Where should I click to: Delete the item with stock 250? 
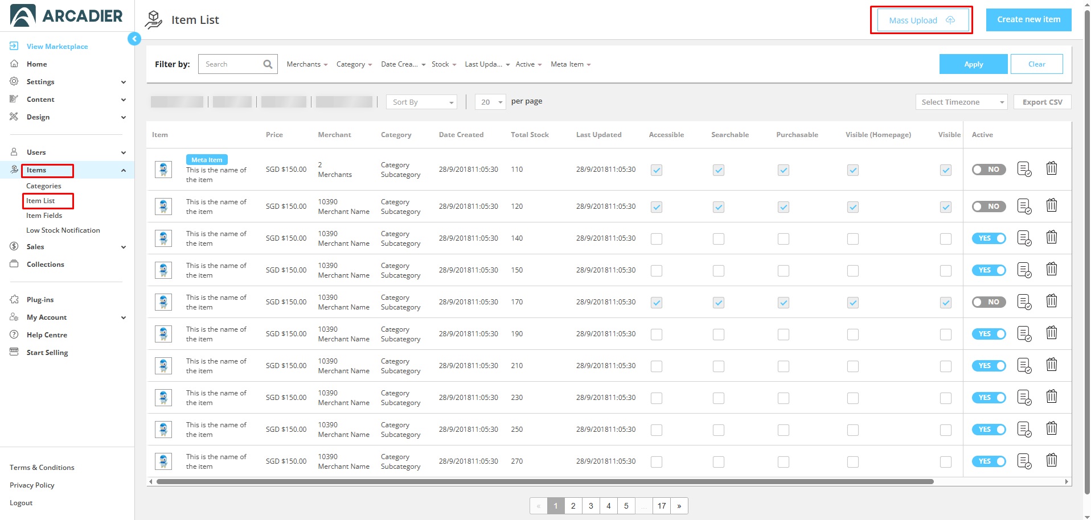(x=1052, y=428)
